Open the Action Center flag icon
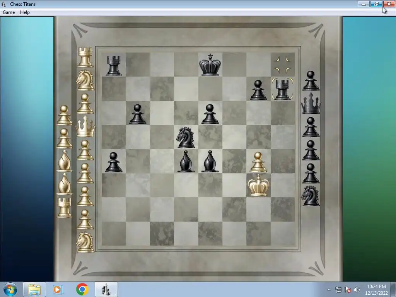396x297 pixels. pyautogui.click(x=348, y=290)
